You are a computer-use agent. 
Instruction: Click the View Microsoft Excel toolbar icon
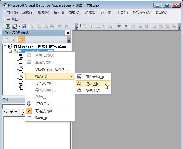pos(8,26)
